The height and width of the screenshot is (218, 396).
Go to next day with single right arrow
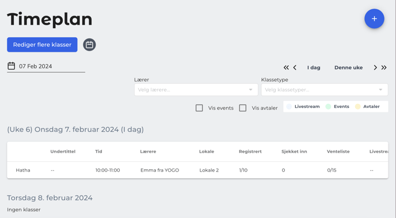coord(375,68)
